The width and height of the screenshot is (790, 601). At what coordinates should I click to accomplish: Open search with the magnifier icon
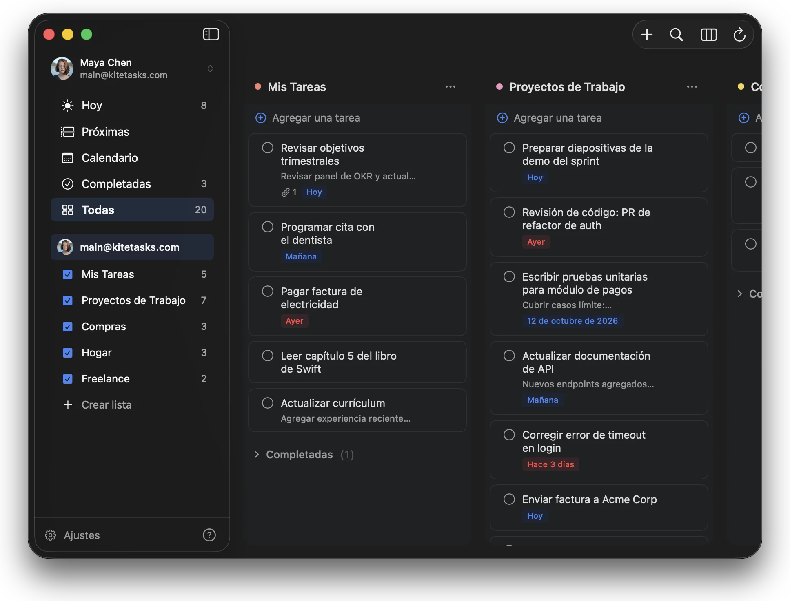677,35
